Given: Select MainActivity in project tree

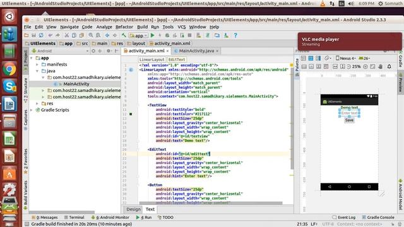Looking at the screenshot, I should coord(76,84).
